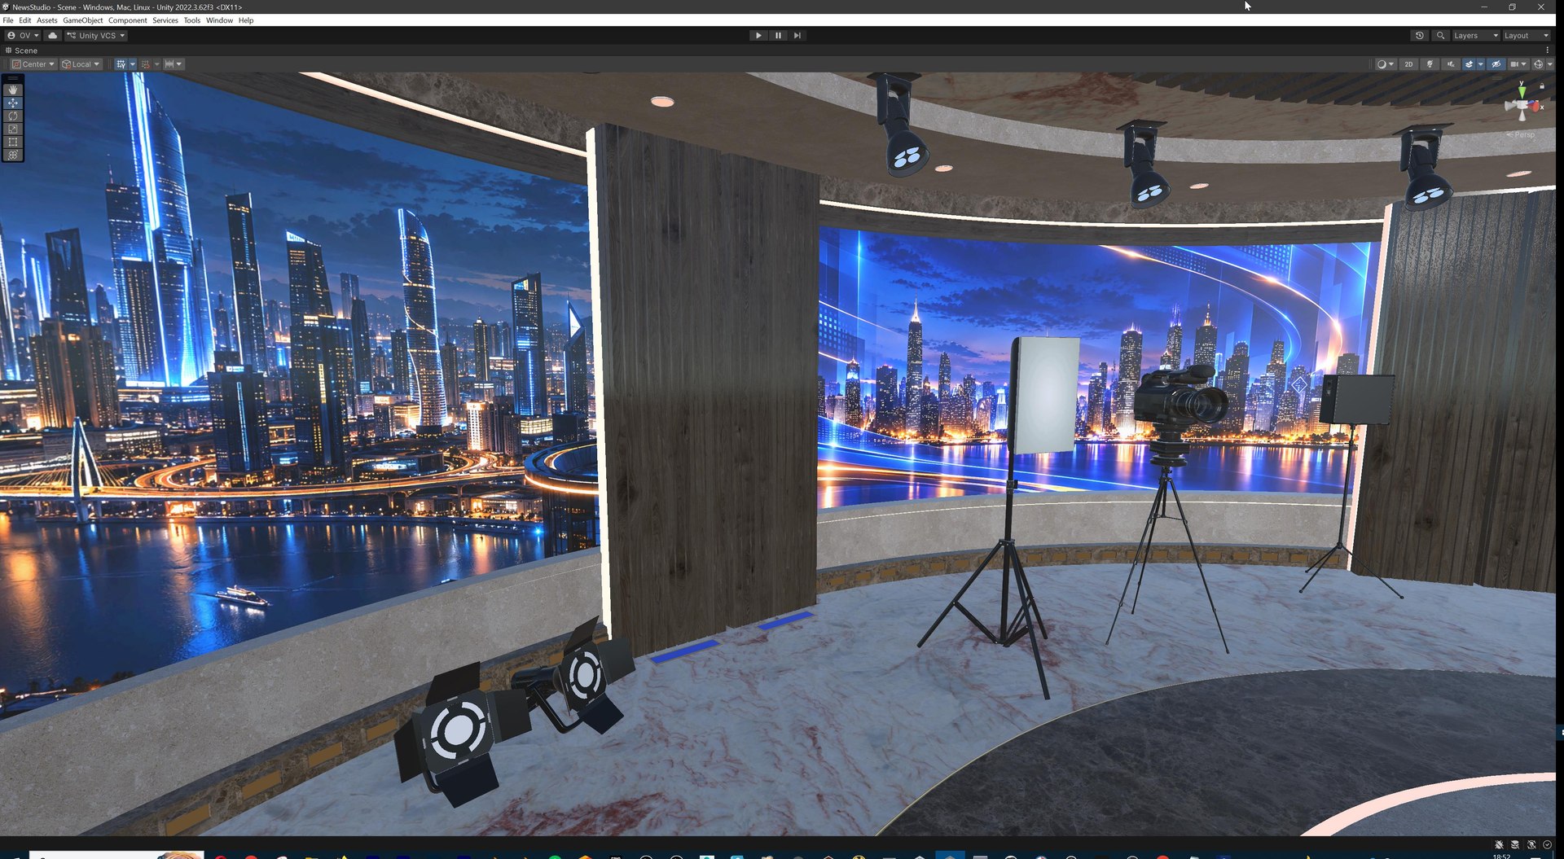Open the debugger bug icon in status bar
Screen dimensions: 1564x859
[x=1499, y=845]
